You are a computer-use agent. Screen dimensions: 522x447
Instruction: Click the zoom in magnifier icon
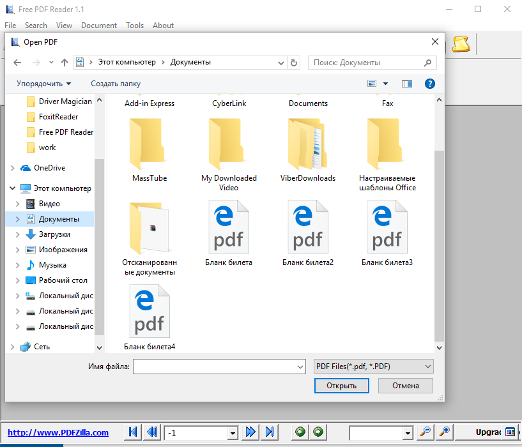click(445, 432)
